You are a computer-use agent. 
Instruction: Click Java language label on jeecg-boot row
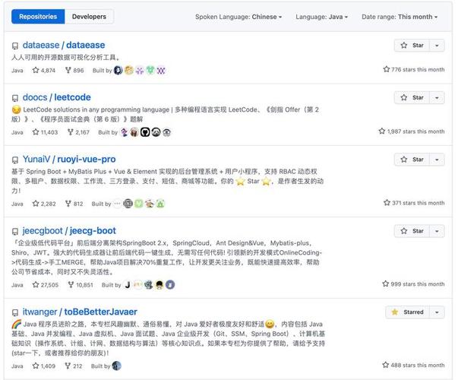pos(17,285)
